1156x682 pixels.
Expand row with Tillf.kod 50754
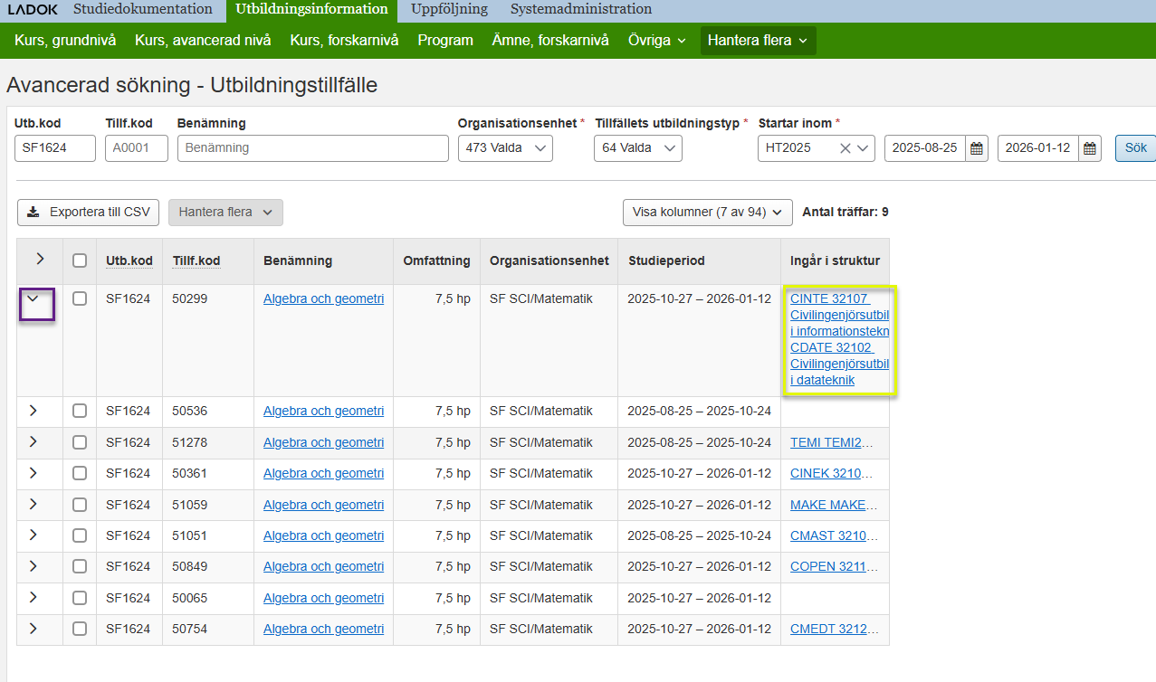coord(33,629)
